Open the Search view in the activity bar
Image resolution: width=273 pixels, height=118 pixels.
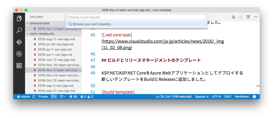[19, 30]
